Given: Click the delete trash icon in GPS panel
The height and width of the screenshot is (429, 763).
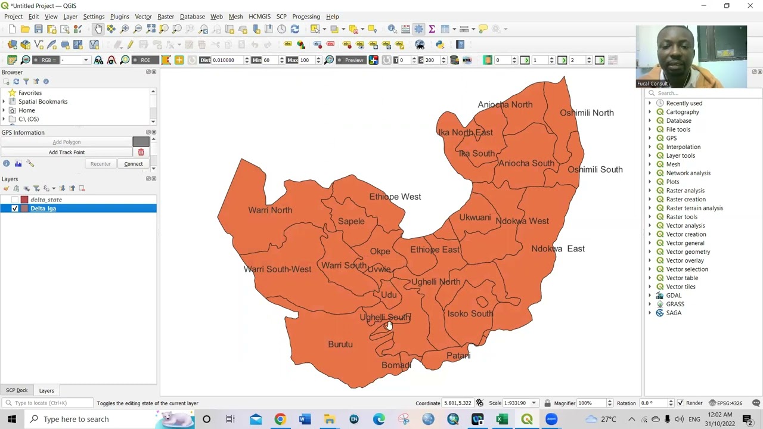Looking at the screenshot, I should click(141, 152).
